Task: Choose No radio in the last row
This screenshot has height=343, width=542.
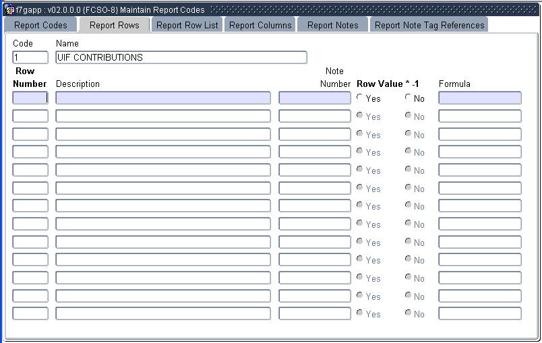Action: pos(409,313)
